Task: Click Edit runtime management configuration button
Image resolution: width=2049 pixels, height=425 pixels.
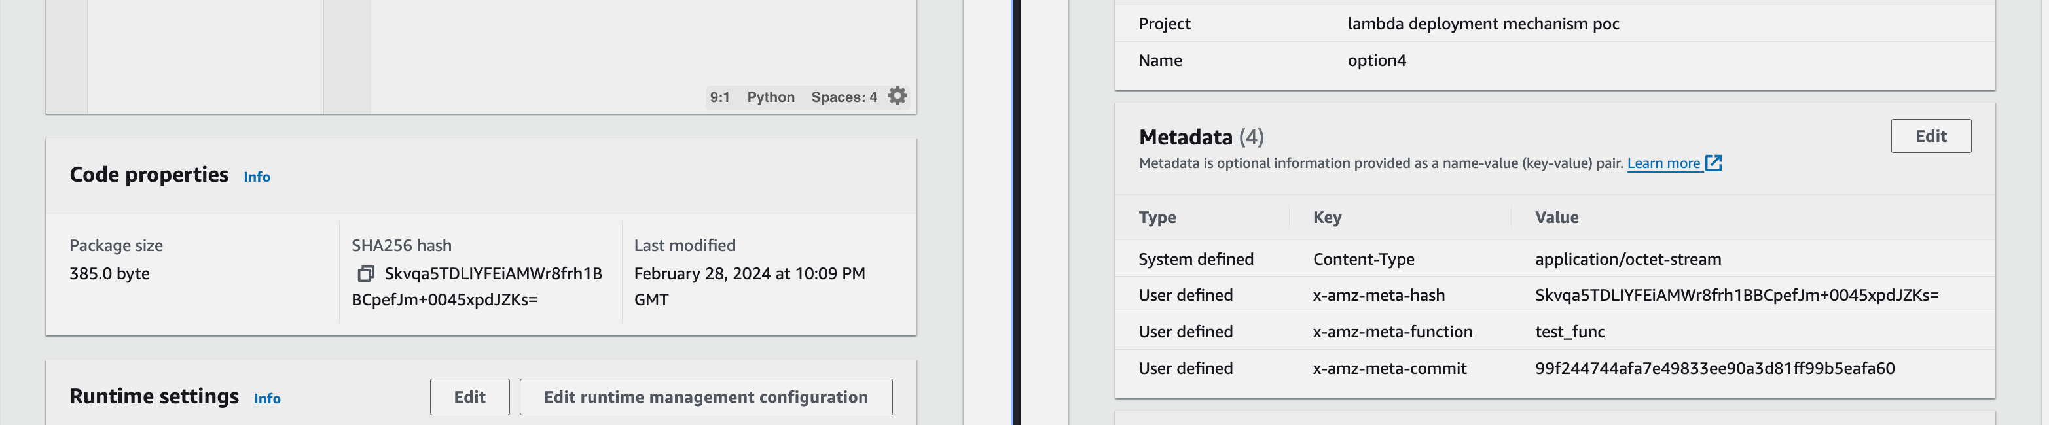Action: pos(706,396)
